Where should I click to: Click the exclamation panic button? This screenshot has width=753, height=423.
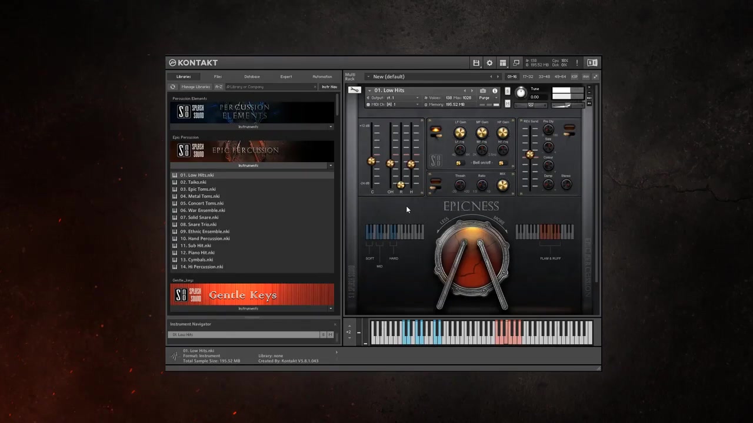577,63
